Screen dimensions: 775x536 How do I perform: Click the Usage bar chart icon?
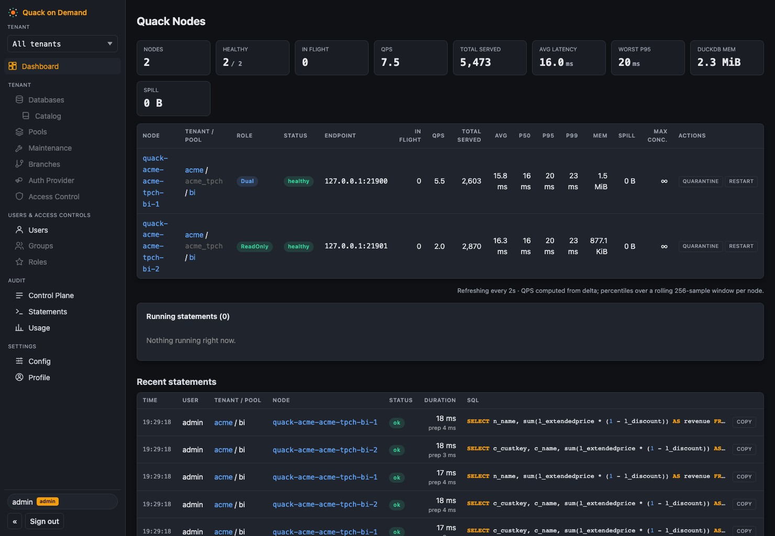[x=19, y=328]
